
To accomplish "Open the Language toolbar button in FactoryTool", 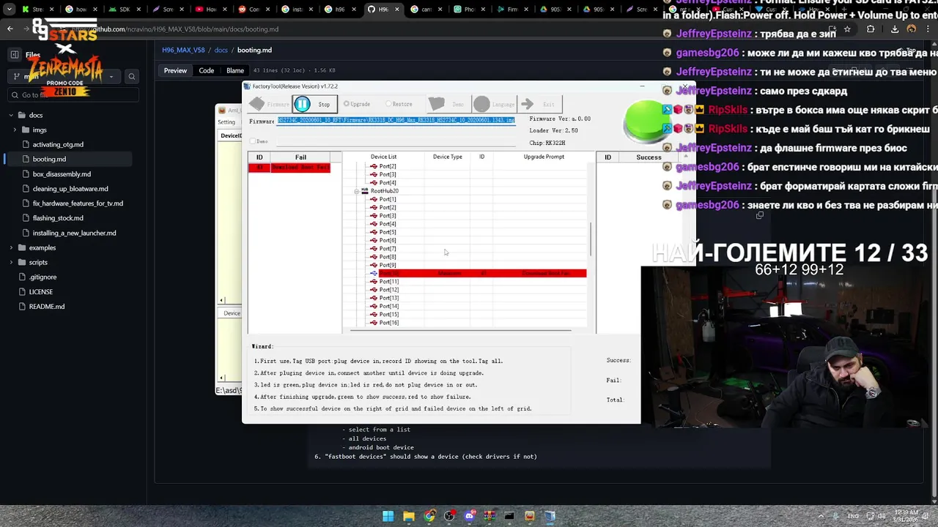I will coord(493,104).
